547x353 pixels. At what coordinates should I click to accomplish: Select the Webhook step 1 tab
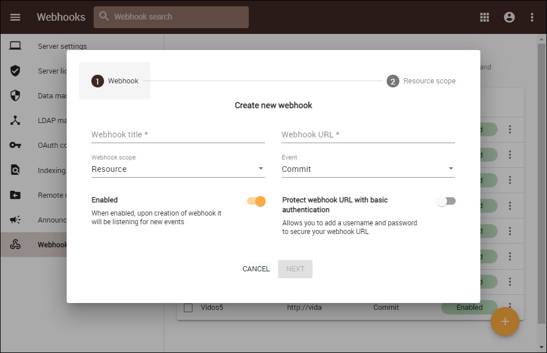tap(115, 81)
